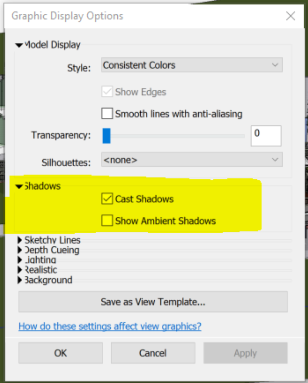
Task: Open the Silhouettes dropdown
Action: coord(192,160)
